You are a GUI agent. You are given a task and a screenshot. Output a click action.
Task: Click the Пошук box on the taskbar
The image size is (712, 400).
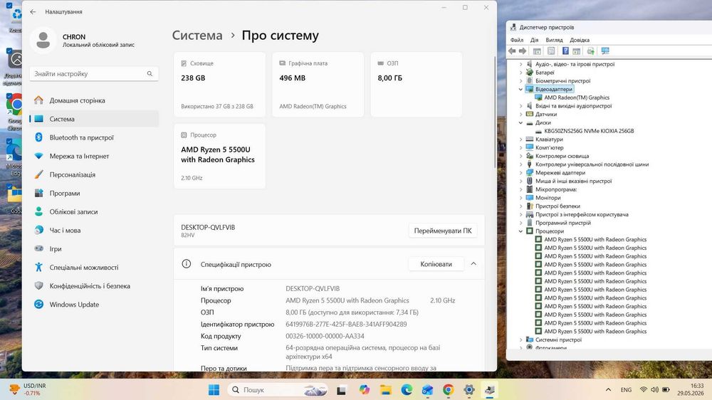(x=278, y=389)
